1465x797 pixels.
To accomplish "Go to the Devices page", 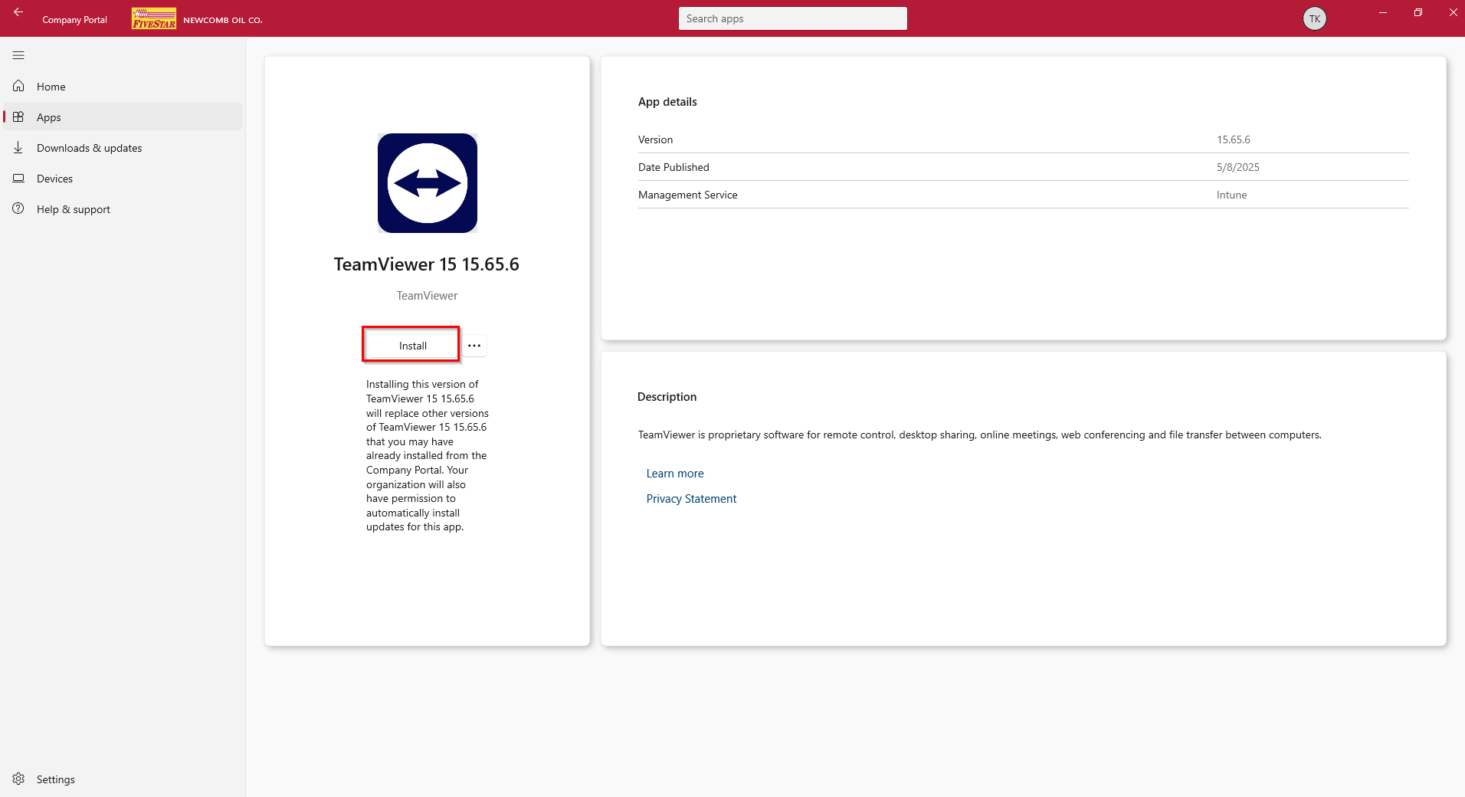I will (x=123, y=179).
